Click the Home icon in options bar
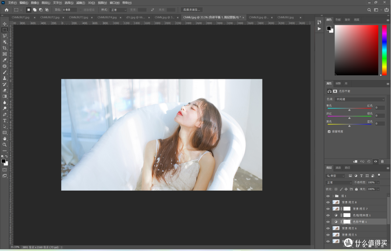The width and height of the screenshot is (391, 251). coord(7,10)
